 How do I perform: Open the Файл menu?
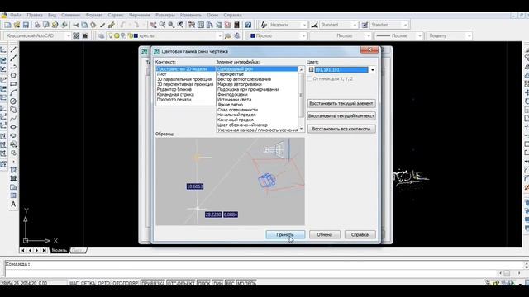pos(16,15)
